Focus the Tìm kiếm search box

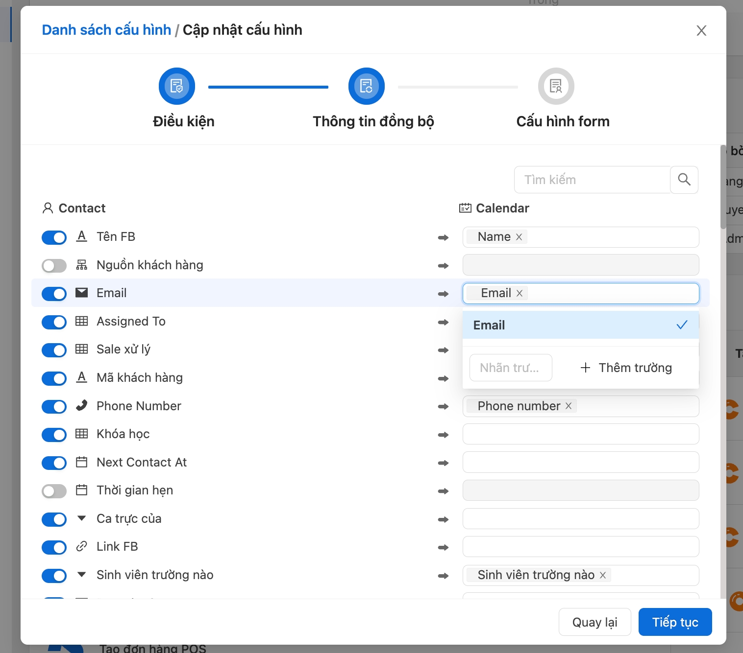tap(592, 180)
